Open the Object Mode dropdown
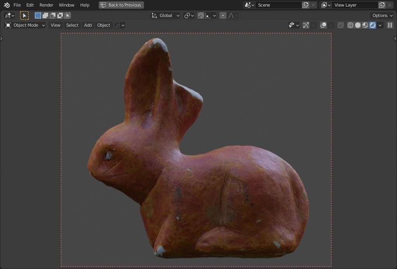397x269 pixels. pyautogui.click(x=25, y=25)
